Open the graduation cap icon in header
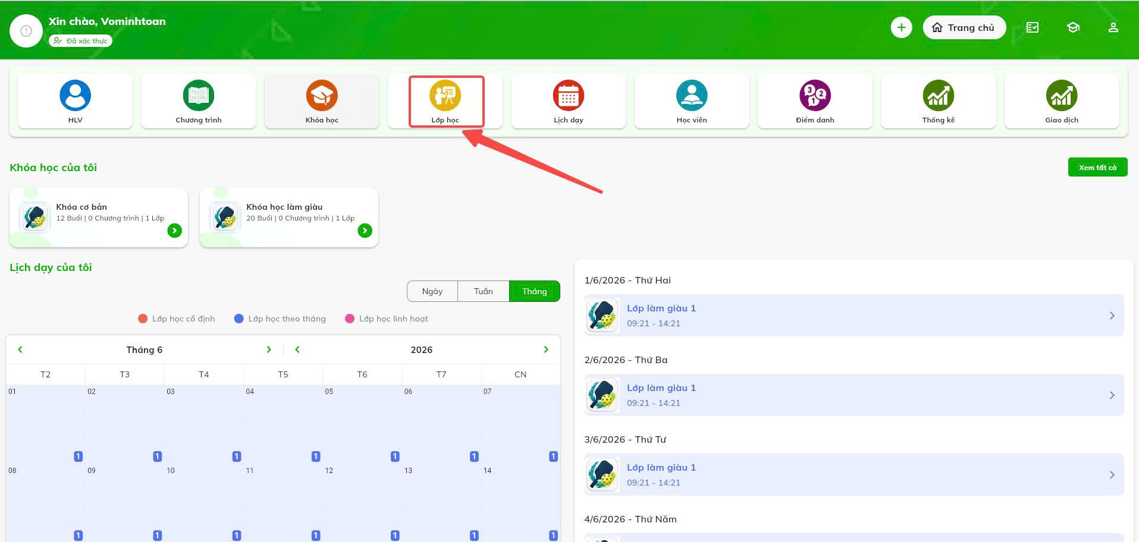Viewport: 1139px width, 542px height. click(x=1073, y=27)
